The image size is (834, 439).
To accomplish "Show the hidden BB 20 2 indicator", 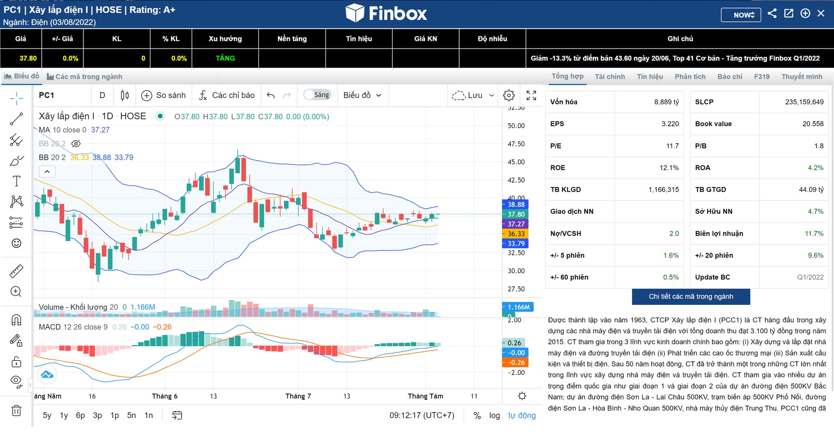I will [x=76, y=144].
